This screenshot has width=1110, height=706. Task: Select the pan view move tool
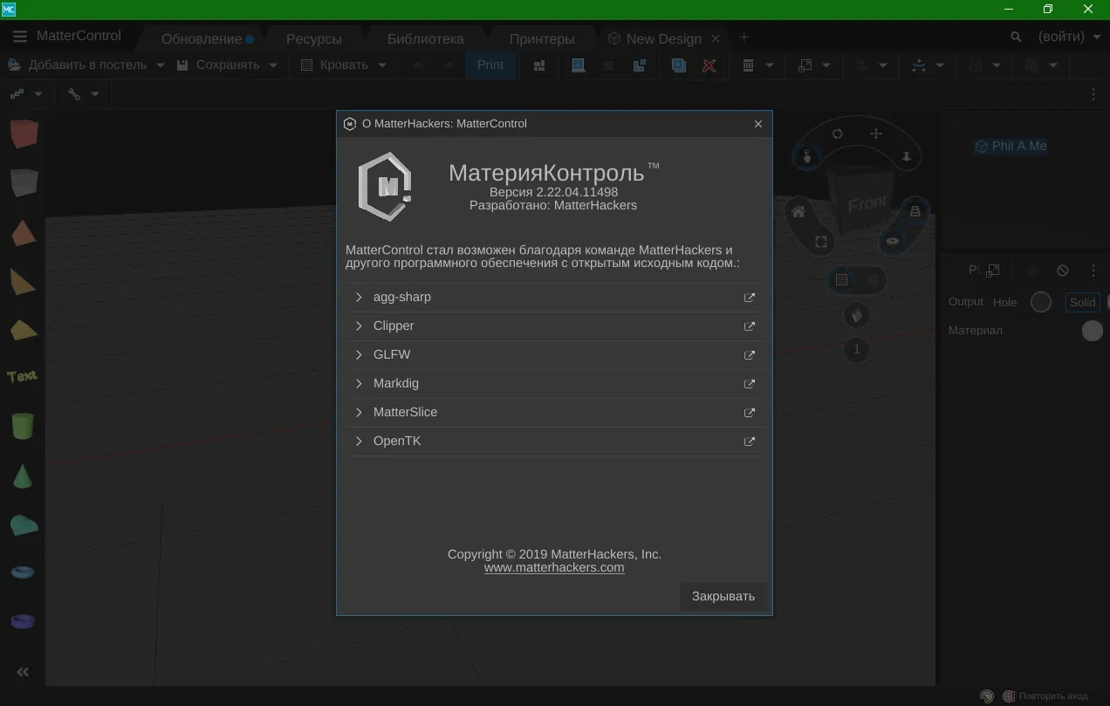coord(876,134)
